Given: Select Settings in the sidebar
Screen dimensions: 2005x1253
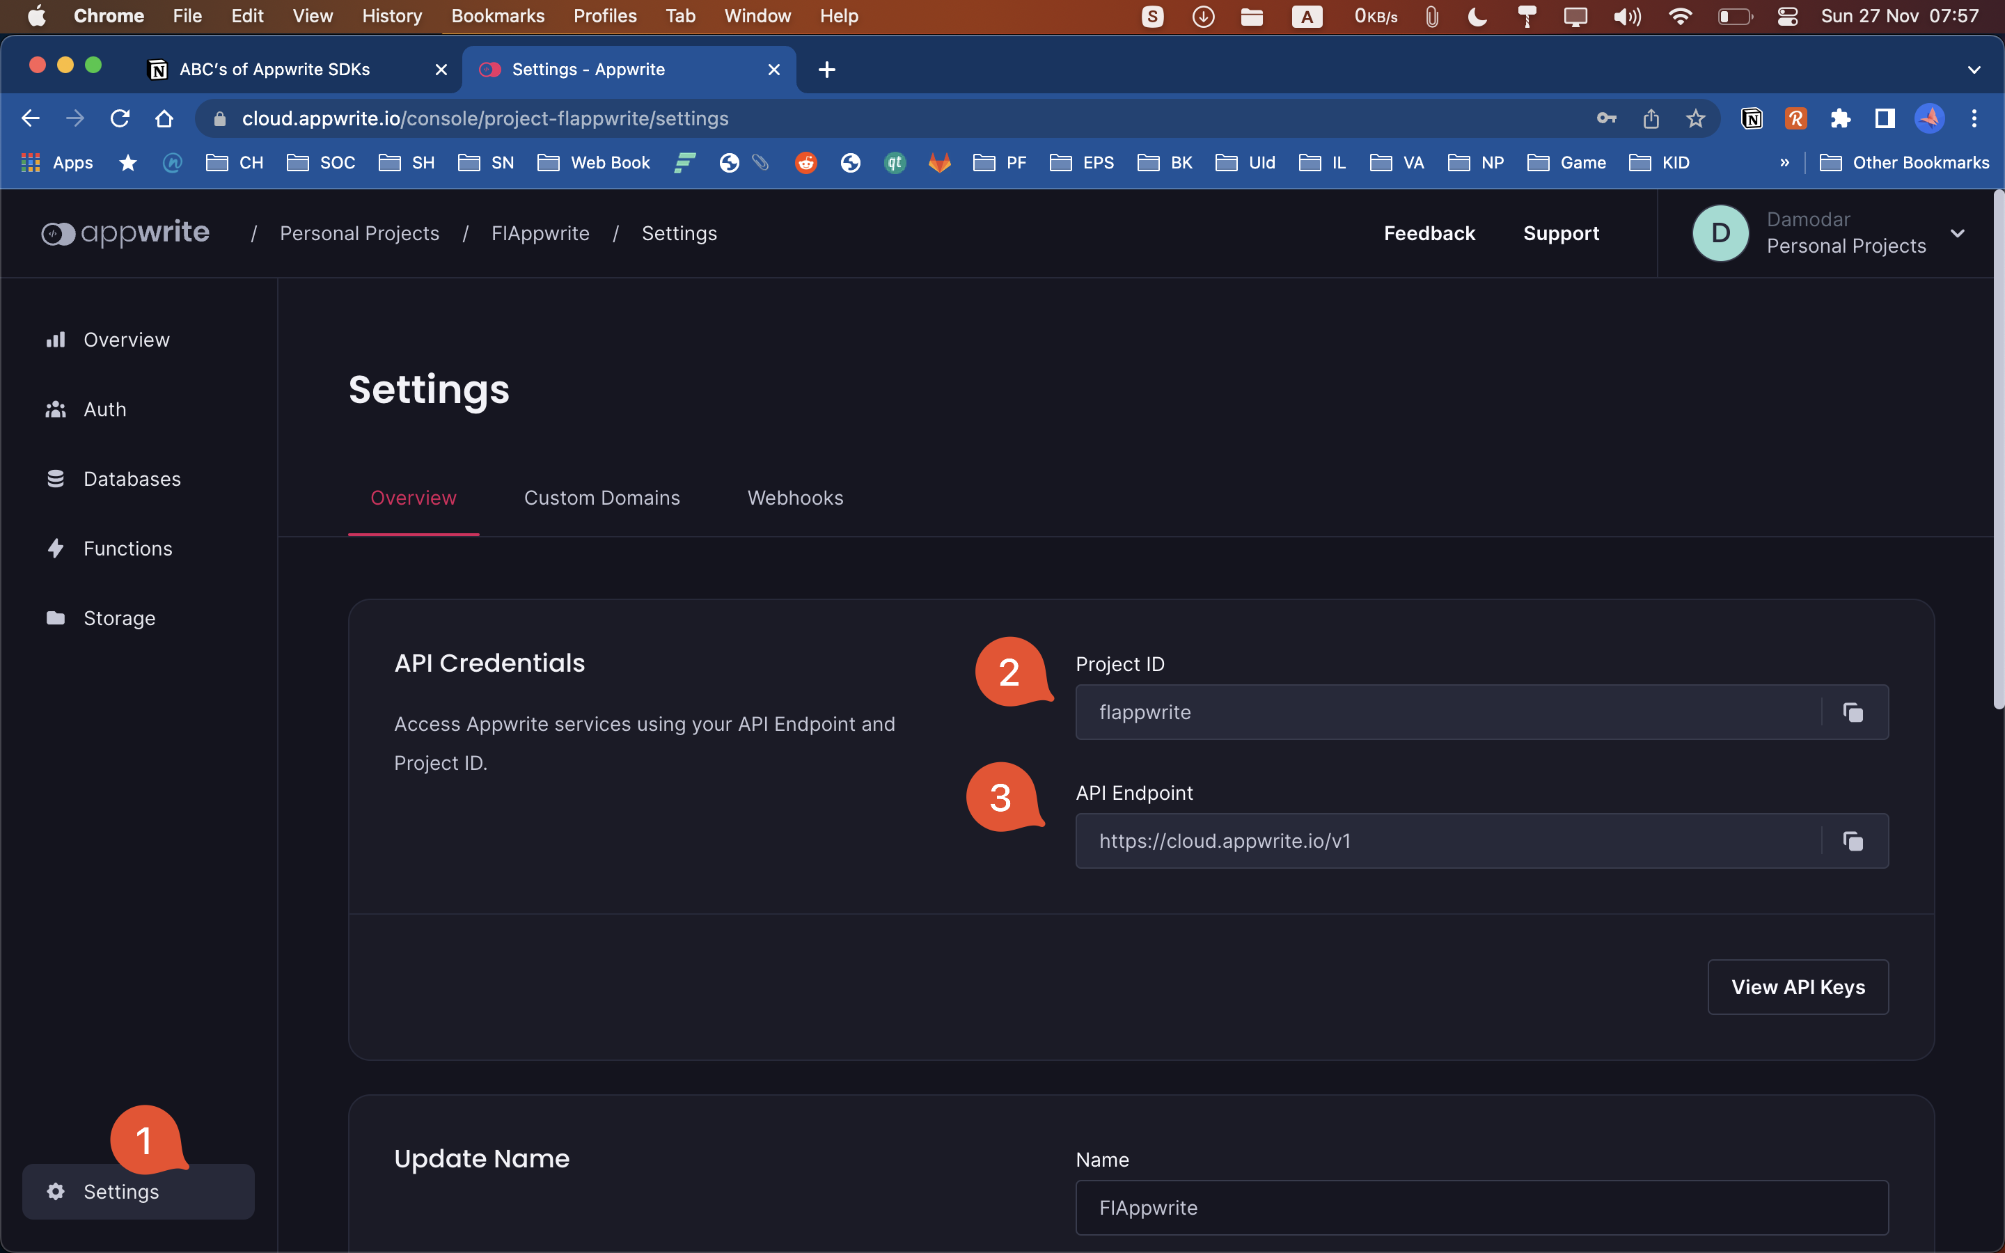Looking at the screenshot, I should tap(139, 1192).
